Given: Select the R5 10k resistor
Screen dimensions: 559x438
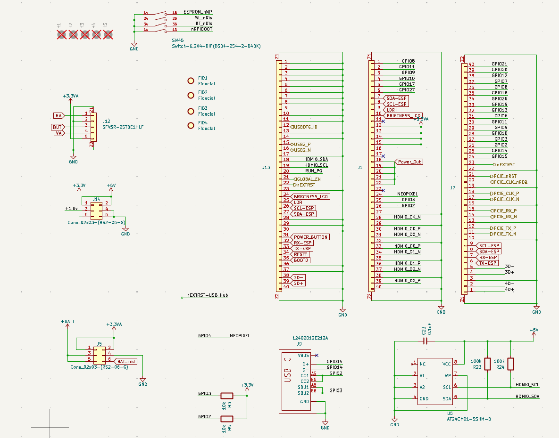Looking at the screenshot, I should click(227, 419).
